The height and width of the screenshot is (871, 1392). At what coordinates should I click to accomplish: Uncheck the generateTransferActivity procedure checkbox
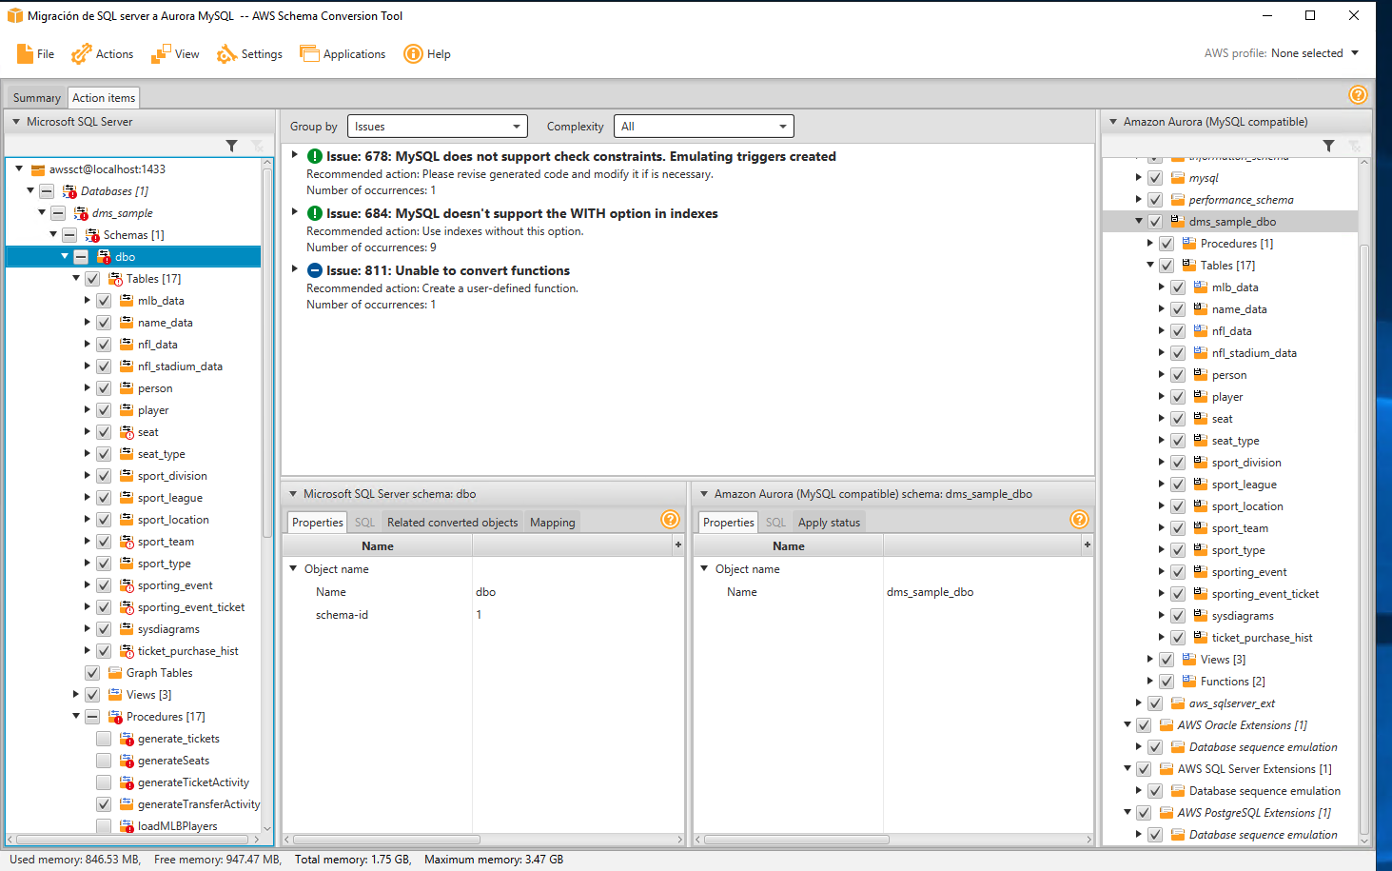[104, 804]
